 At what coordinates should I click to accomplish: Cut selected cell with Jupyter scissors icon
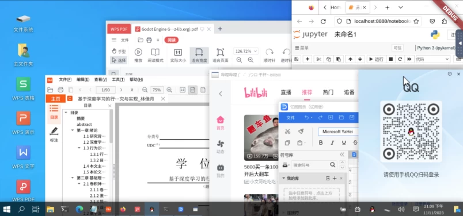(x=318, y=59)
